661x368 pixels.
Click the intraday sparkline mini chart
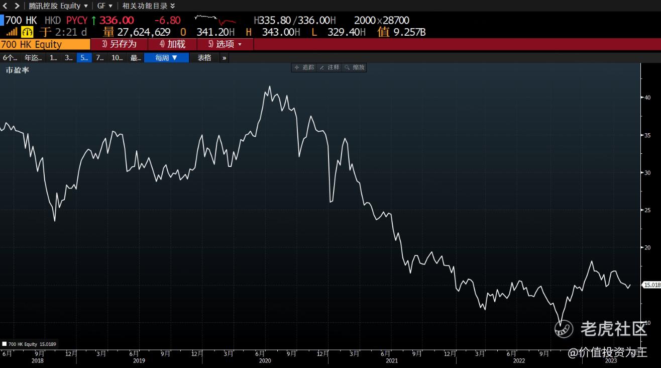[215, 20]
